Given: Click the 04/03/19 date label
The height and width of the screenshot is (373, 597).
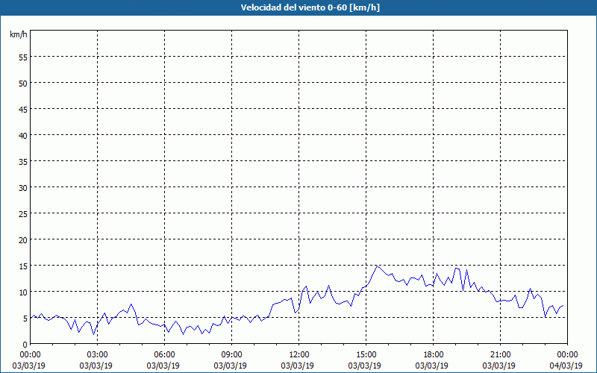Looking at the screenshot, I should 566,366.
